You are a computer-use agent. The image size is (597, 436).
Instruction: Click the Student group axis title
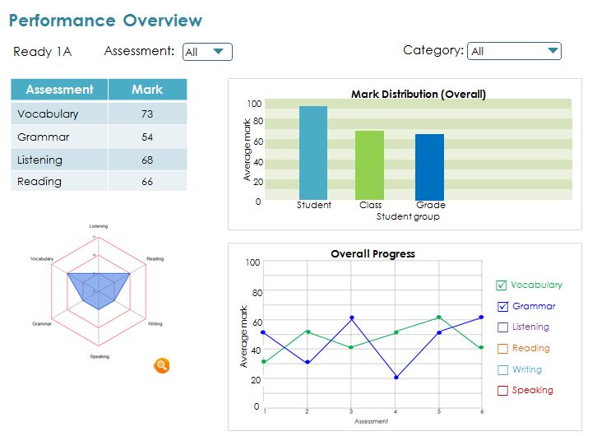point(408,216)
